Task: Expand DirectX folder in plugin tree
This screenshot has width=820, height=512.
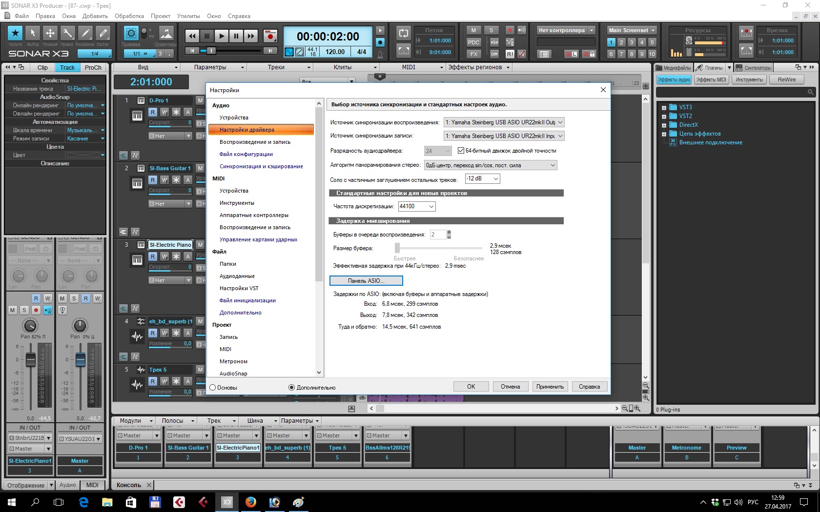Action: pyautogui.click(x=664, y=125)
